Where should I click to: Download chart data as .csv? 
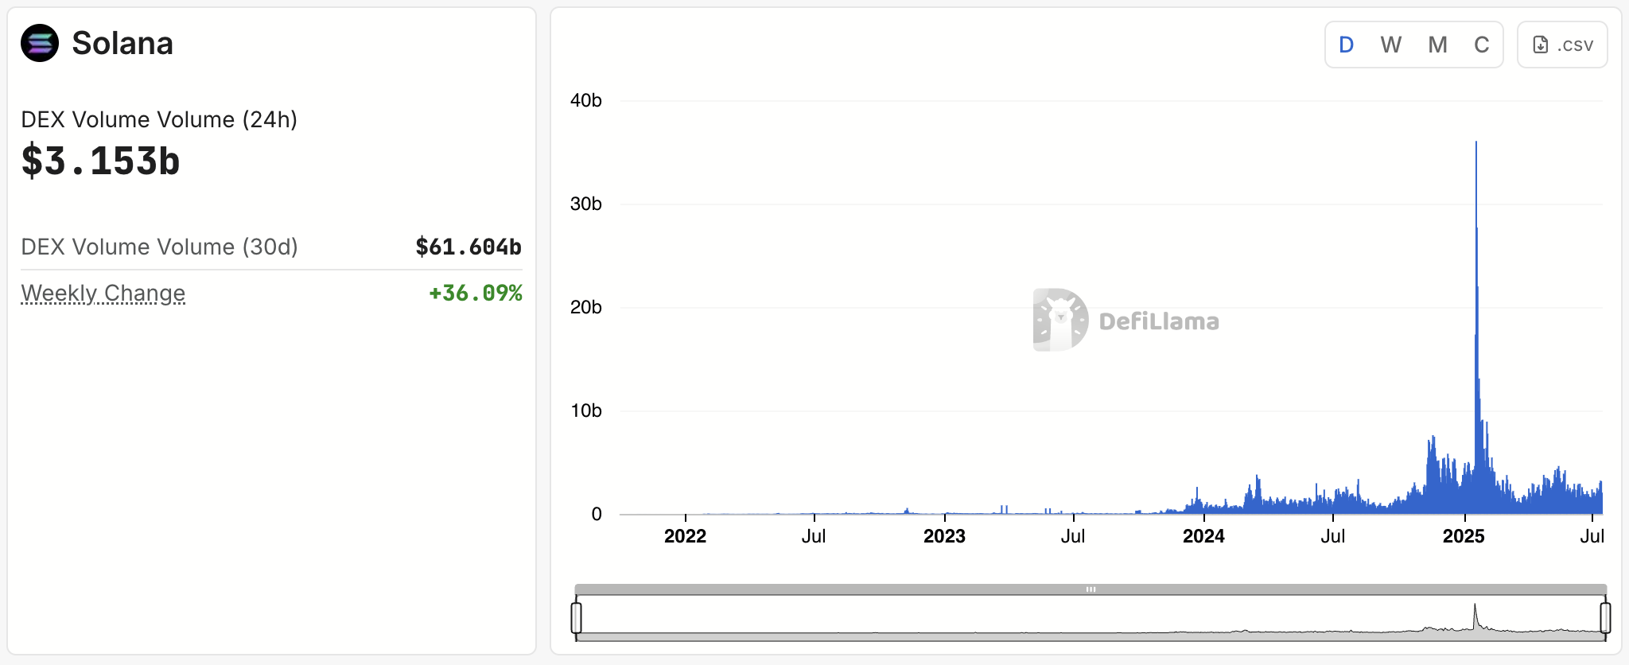click(x=1562, y=45)
